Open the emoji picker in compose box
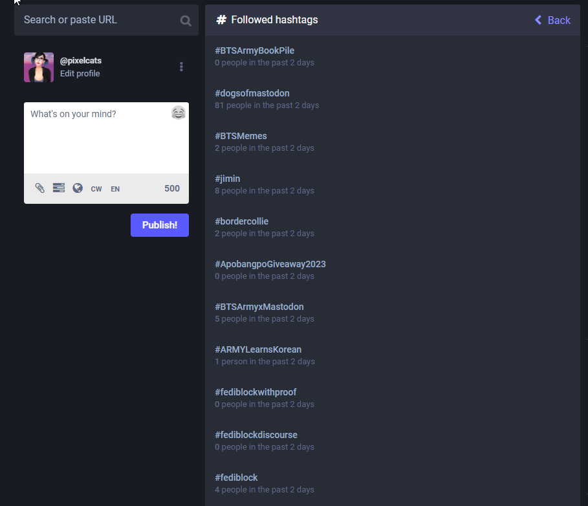 (x=178, y=113)
